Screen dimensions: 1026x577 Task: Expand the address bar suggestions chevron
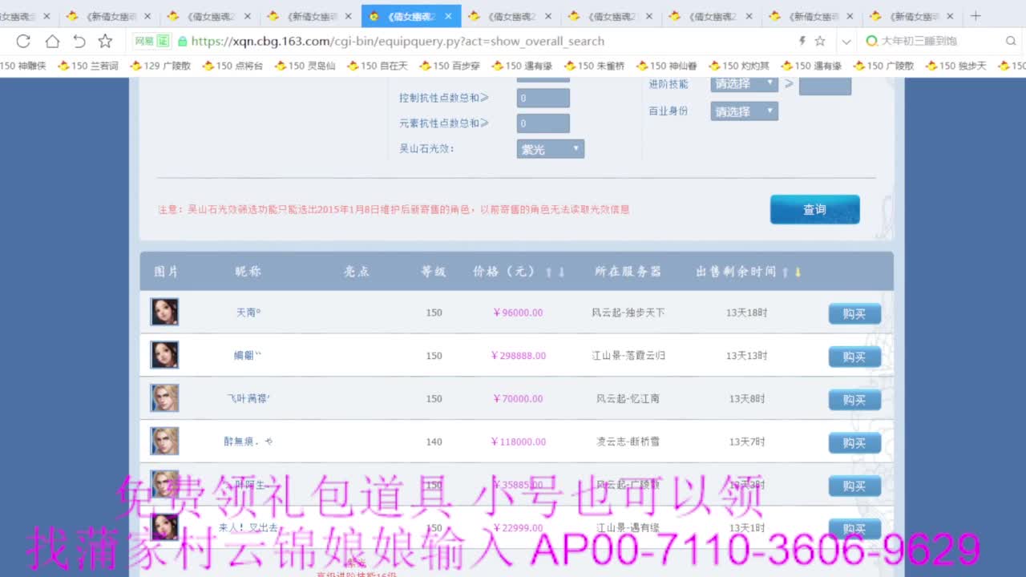pyautogui.click(x=846, y=41)
